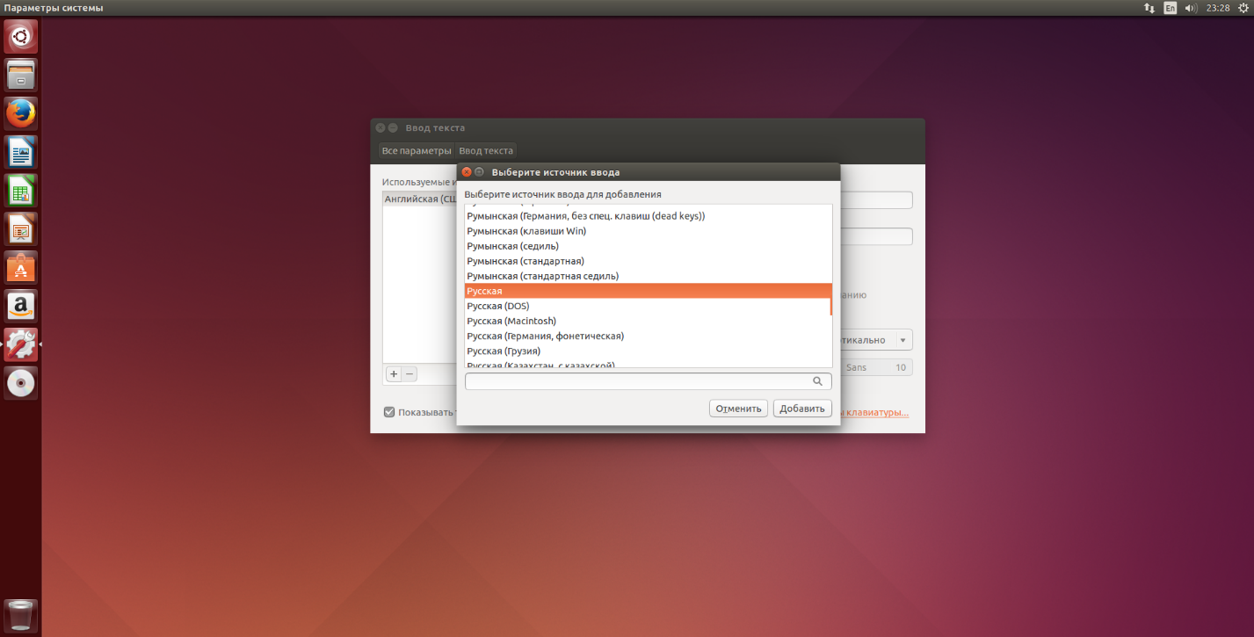Select Румынская (клавиши Win)
This screenshot has width=1254, height=637.
coord(648,231)
